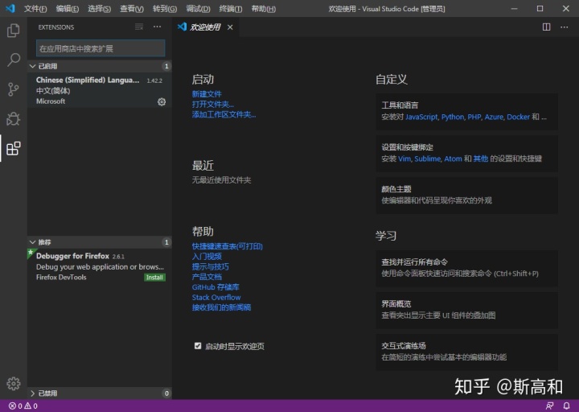Open the Source Control view icon
The width and height of the screenshot is (579, 412).
click(x=14, y=89)
